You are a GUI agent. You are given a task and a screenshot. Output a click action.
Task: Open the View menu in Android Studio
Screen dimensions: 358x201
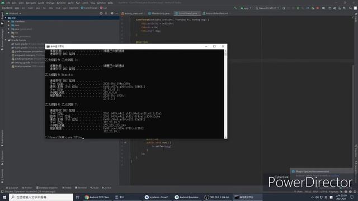(x=21, y=3)
